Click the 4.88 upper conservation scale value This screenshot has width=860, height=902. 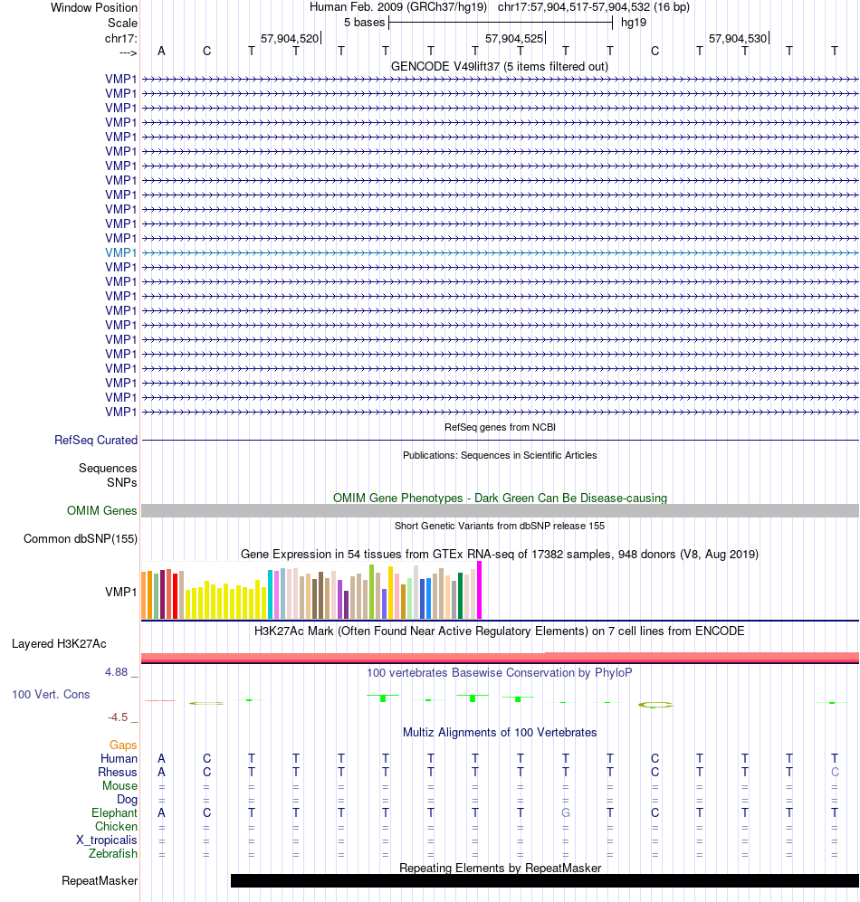click(117, 672)
